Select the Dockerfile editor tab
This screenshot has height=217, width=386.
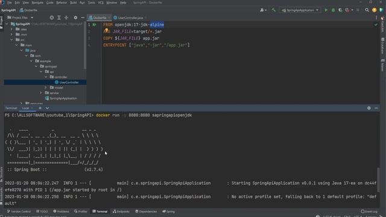pos(100,17)
